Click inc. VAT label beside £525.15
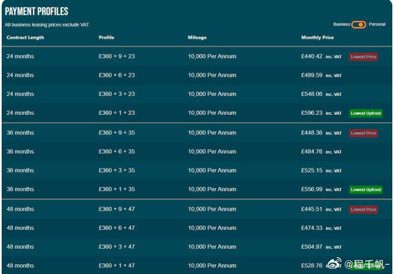This screenshot has width=394, height=274. click(333, 171)
